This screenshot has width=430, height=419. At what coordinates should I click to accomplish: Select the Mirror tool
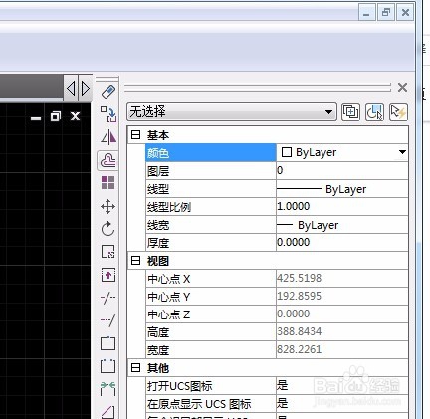108,137
